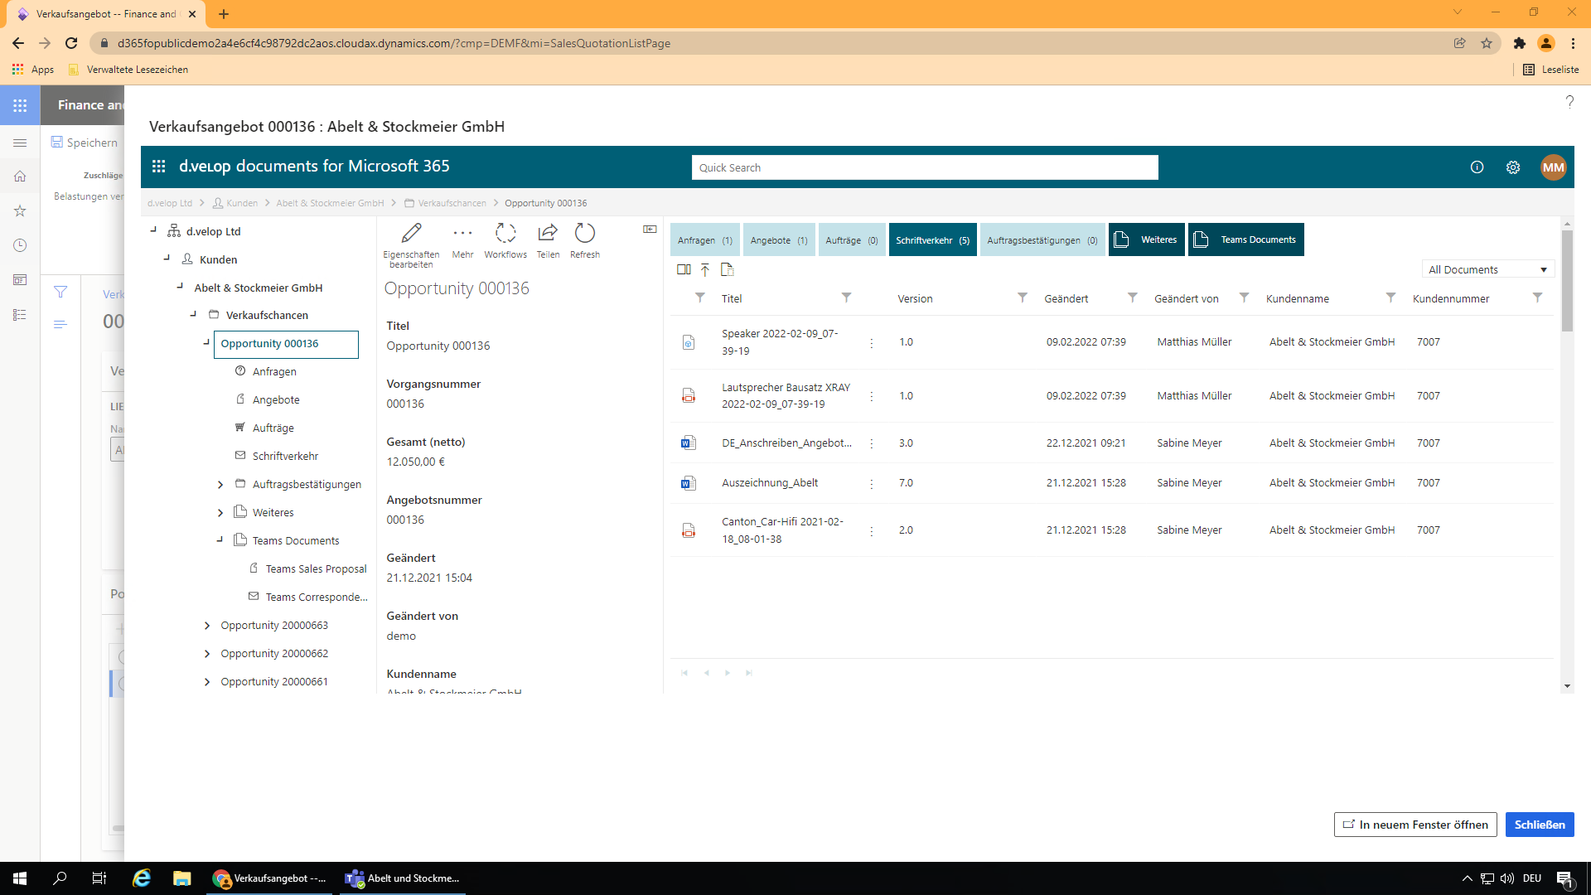Filter the Geändert von column
Image resolution: width=1591 pixels, height=895 pixels.
[x=1244, y=298]
